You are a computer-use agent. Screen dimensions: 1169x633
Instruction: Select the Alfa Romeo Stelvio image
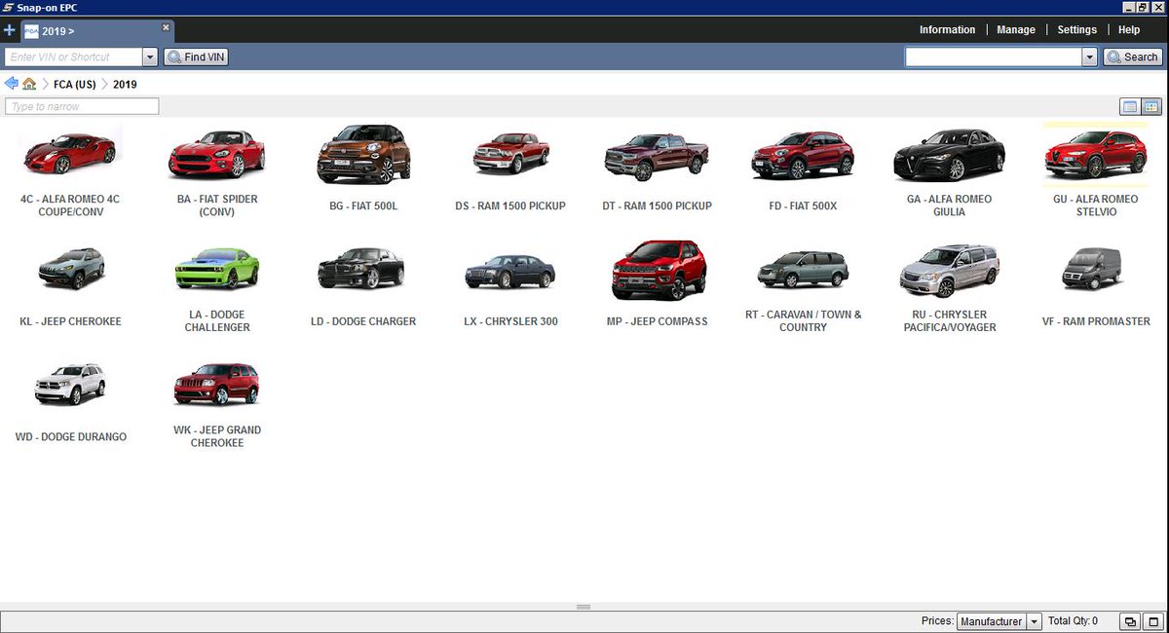(1095, 154)
